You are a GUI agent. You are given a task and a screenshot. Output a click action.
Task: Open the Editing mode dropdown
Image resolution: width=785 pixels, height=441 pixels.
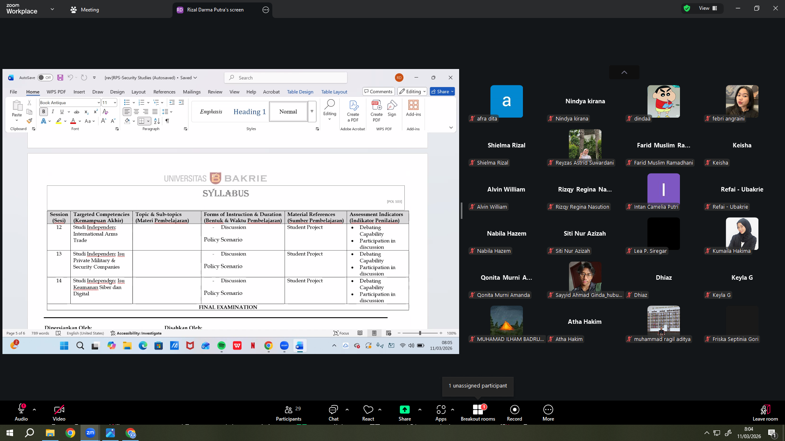[413, 91]
